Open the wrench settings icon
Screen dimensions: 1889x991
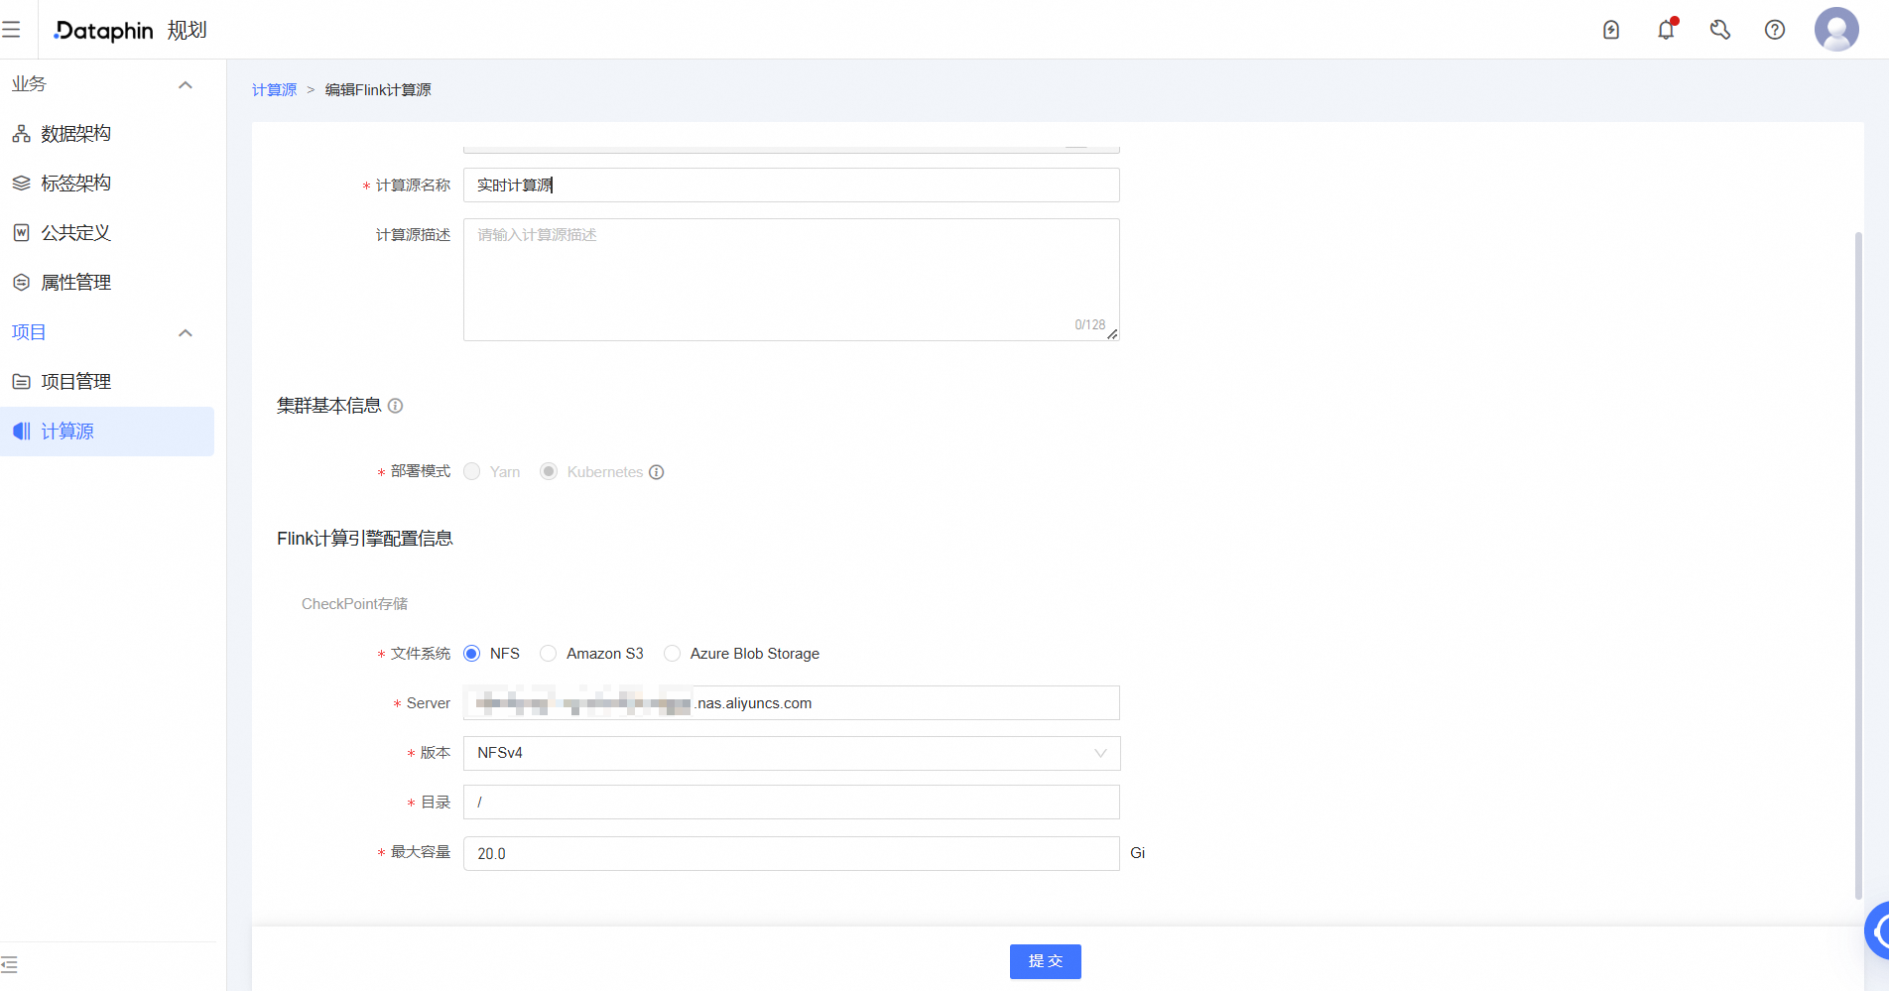[1720, 30]
